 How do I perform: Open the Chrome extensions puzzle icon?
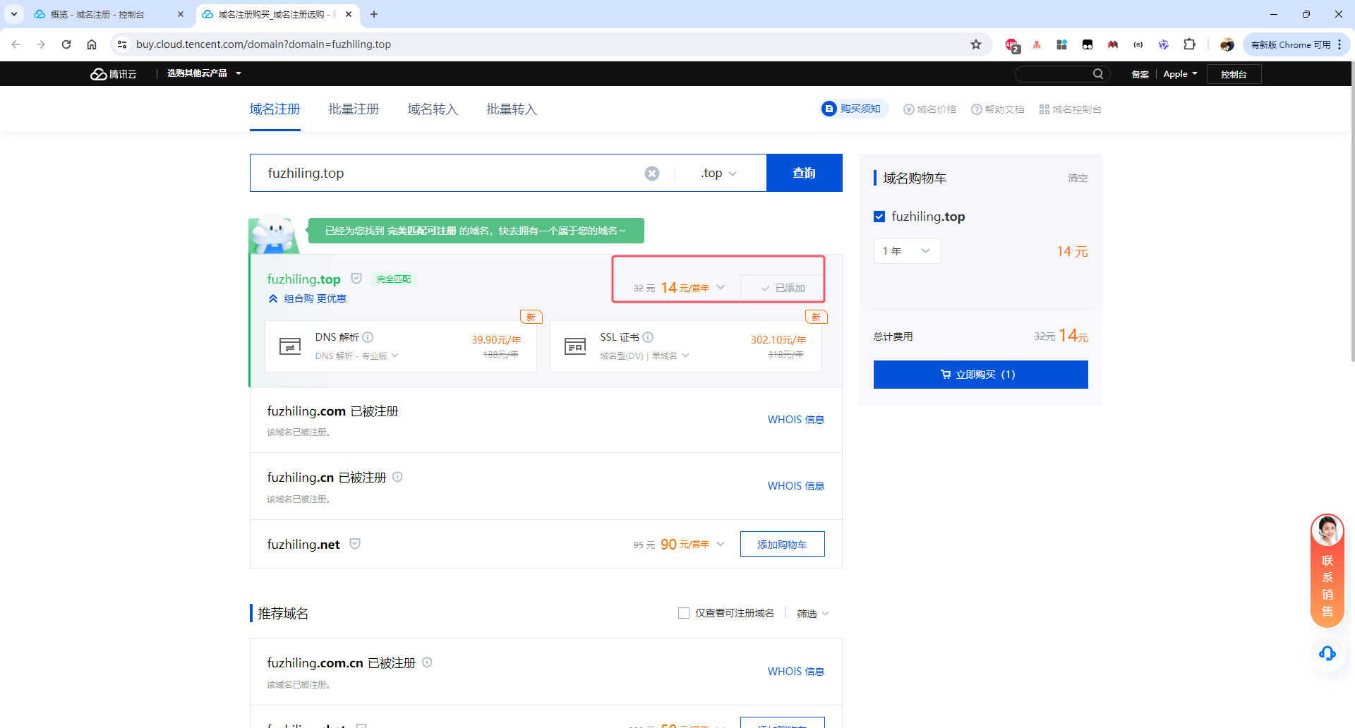[x=1189, y=44]
